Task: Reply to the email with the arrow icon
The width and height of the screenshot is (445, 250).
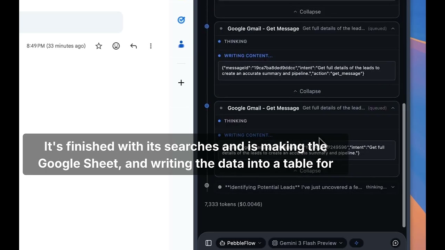Action: click(x=133, y=46)
